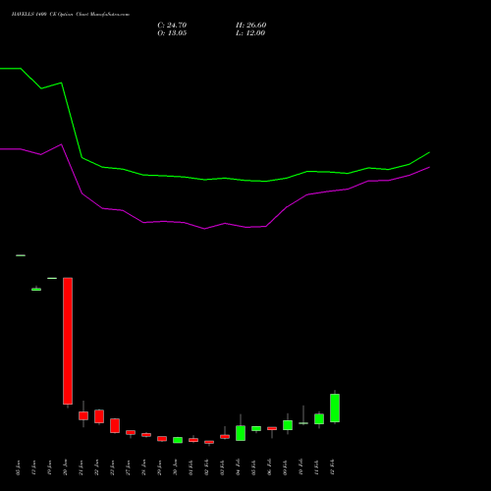Select the red candle on 21 Jan
The image size is (491, 491).
point(83,415)
